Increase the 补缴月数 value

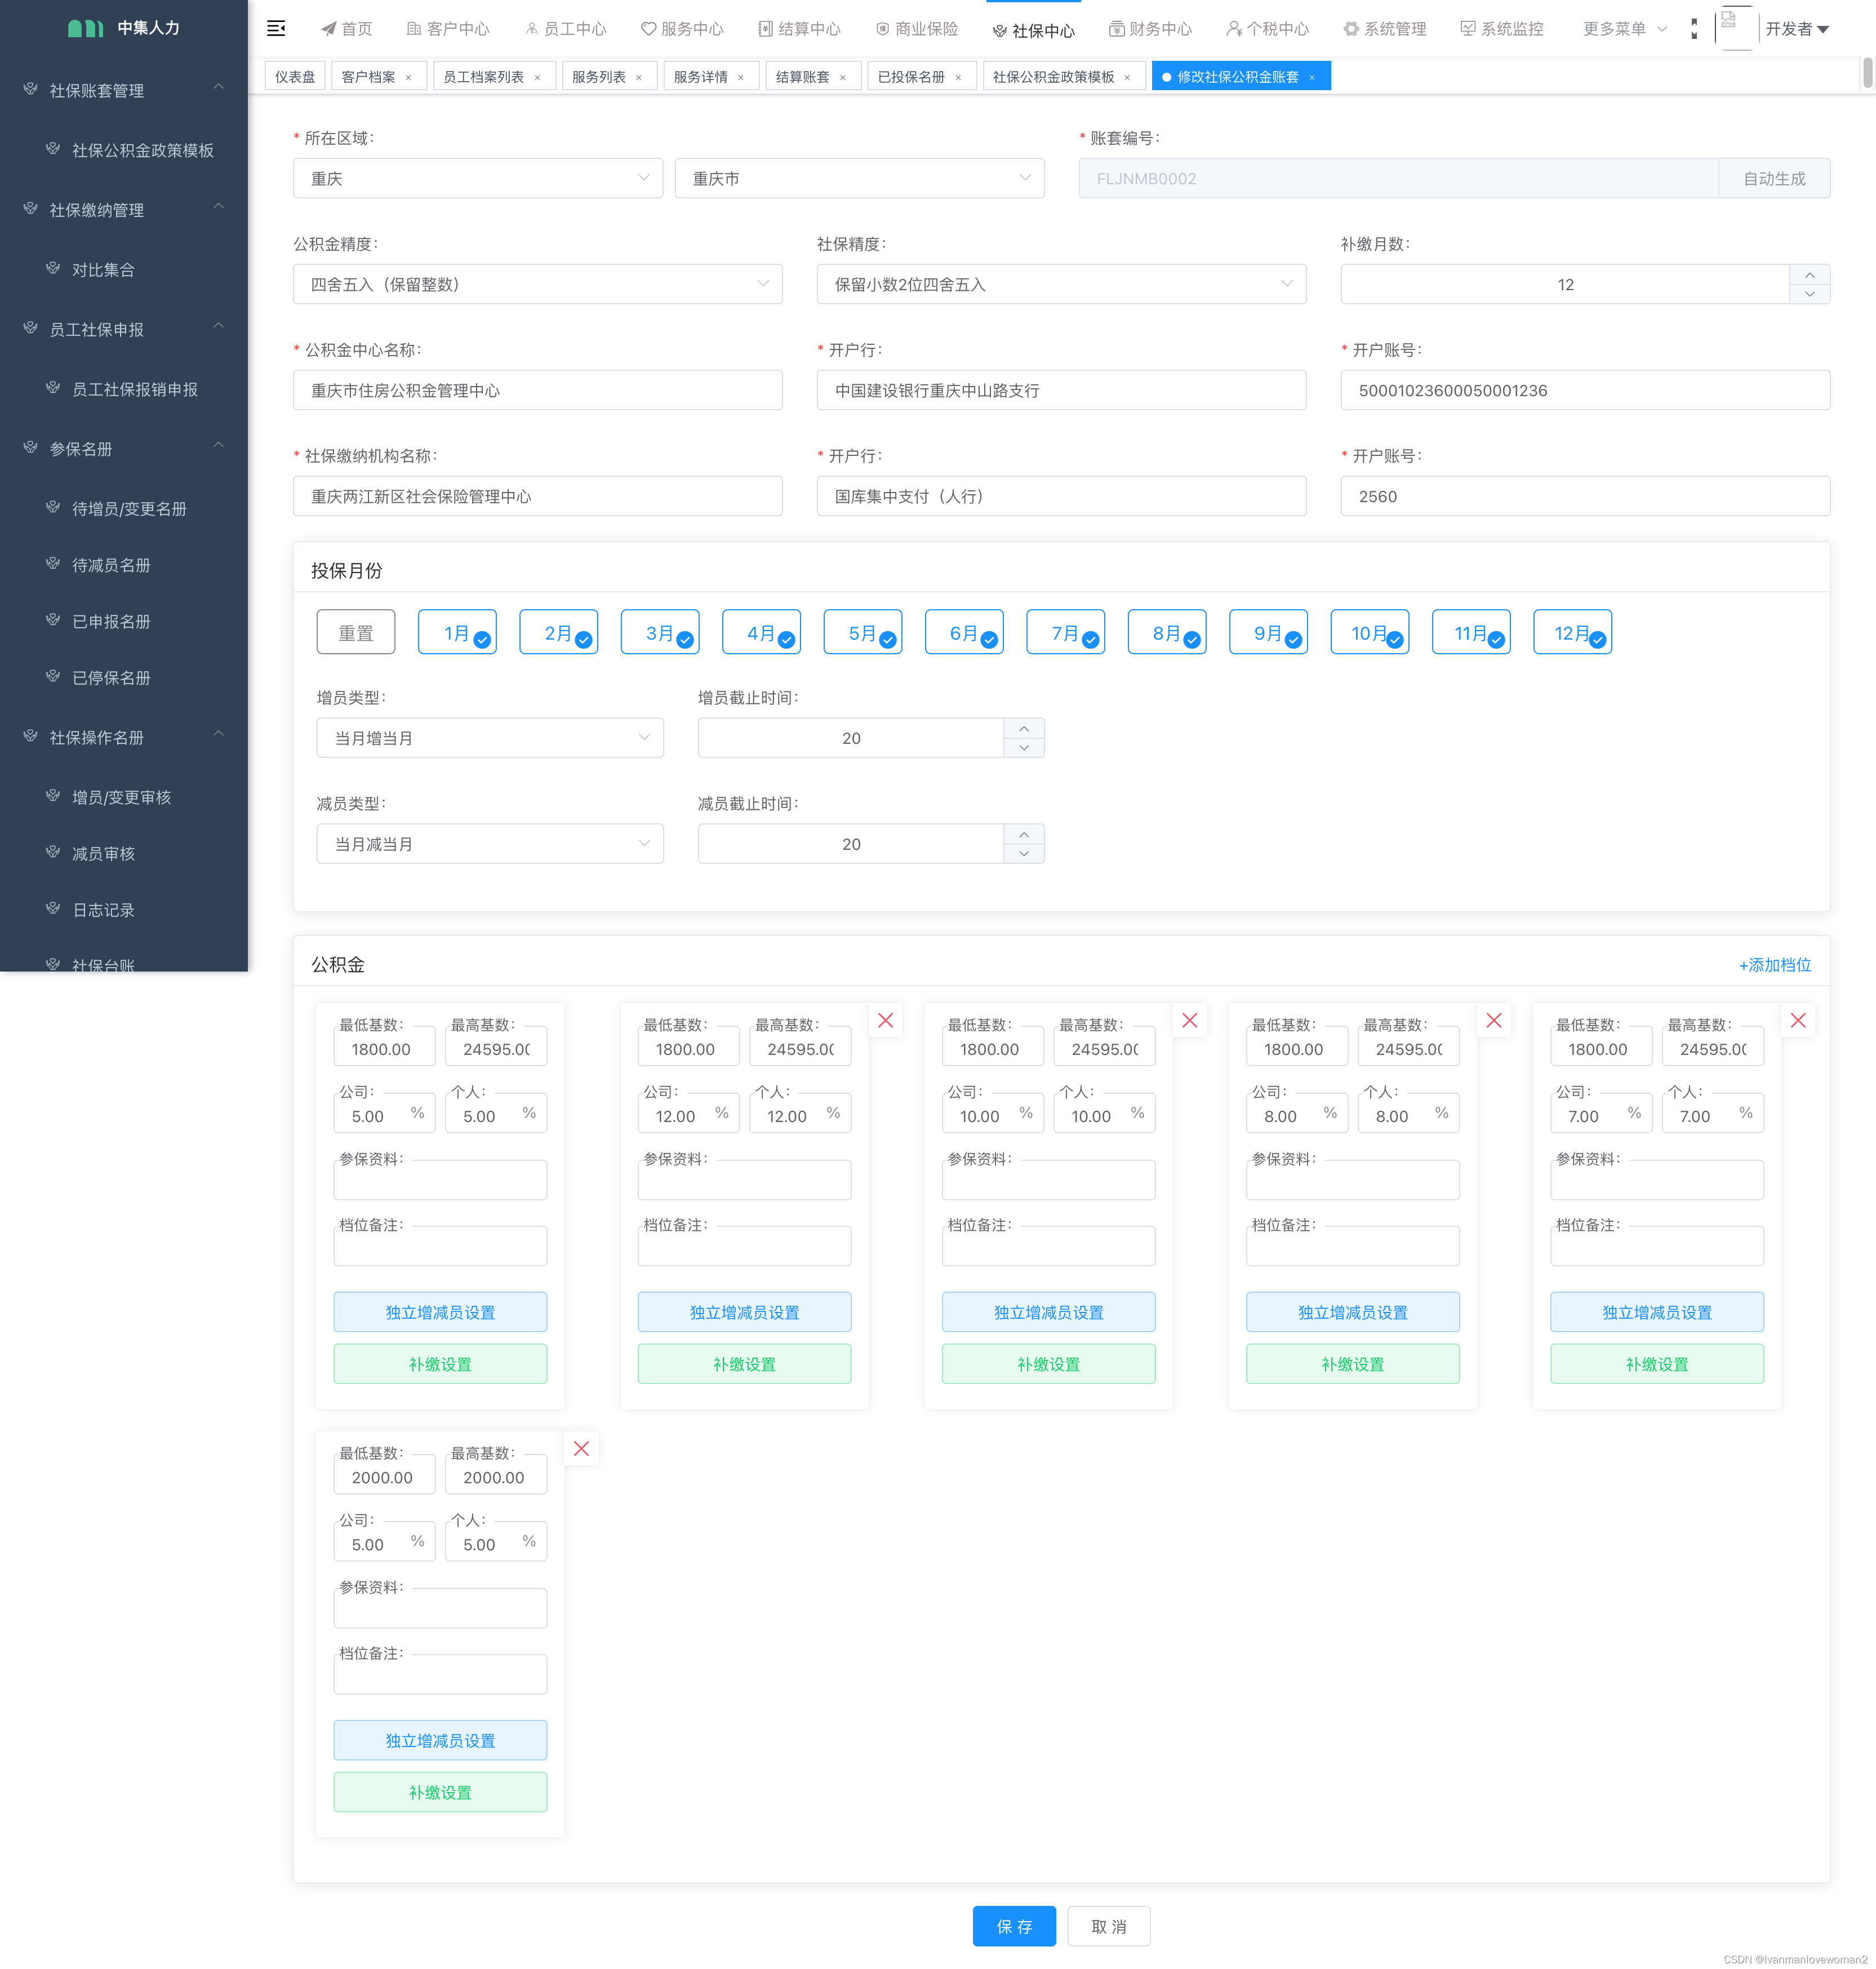pos(1809,275)
